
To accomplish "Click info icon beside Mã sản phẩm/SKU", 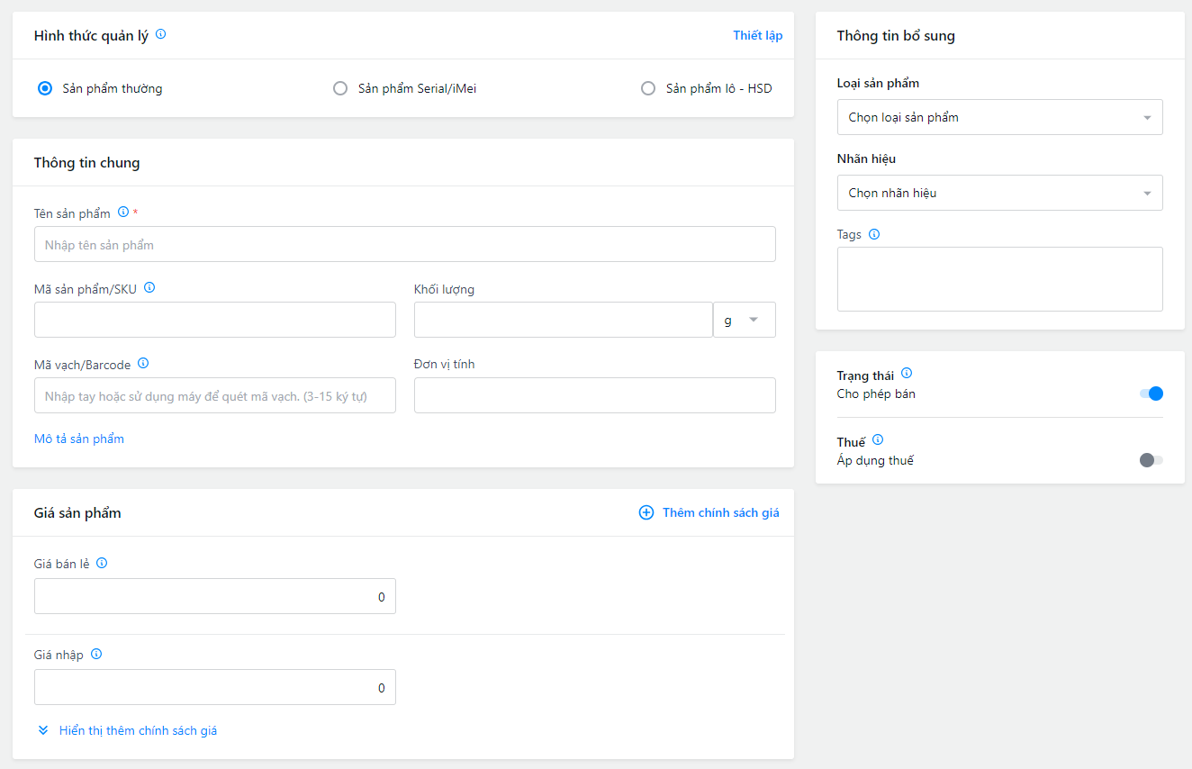I will pos(149,288).
